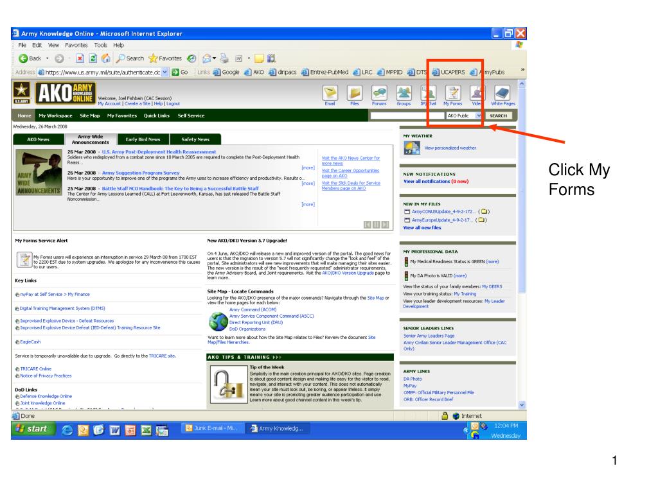Switch to the Early Bird News tab

[143, 139]
